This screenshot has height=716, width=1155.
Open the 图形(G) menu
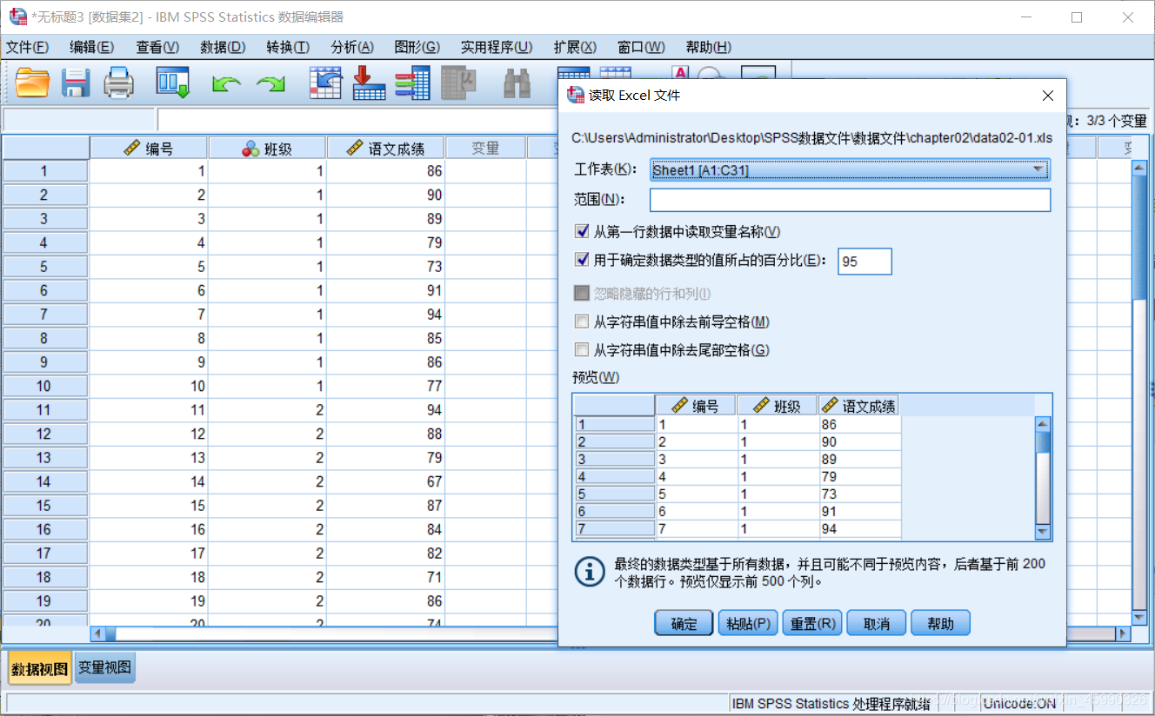[x=417, y=47]
